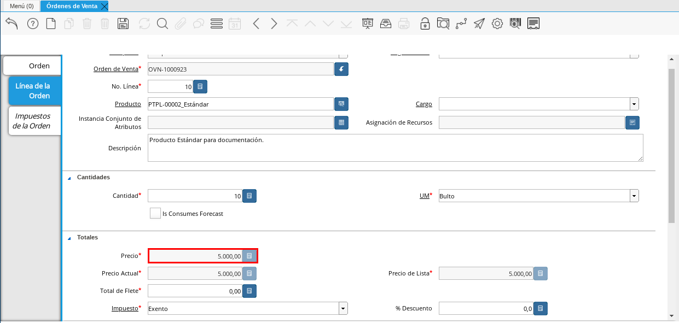Click the Cargo label link

point(423,104)
